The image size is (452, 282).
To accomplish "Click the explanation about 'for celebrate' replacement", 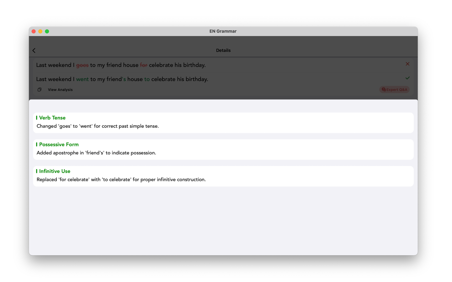I will [x=121, y=180].
